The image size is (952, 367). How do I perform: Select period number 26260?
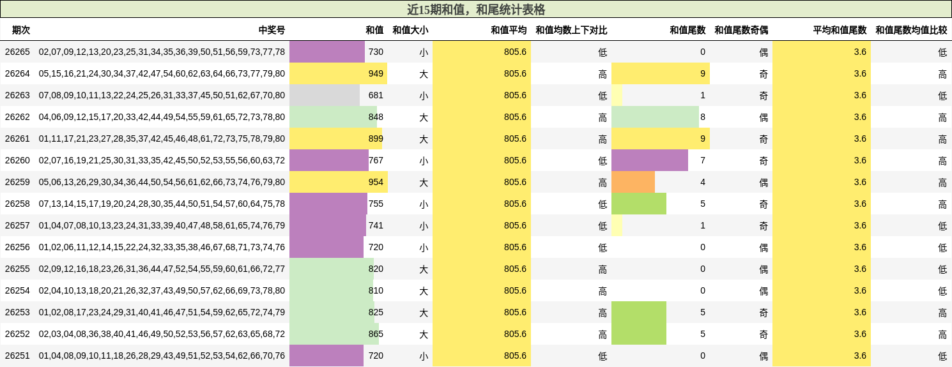pos(17,160)
